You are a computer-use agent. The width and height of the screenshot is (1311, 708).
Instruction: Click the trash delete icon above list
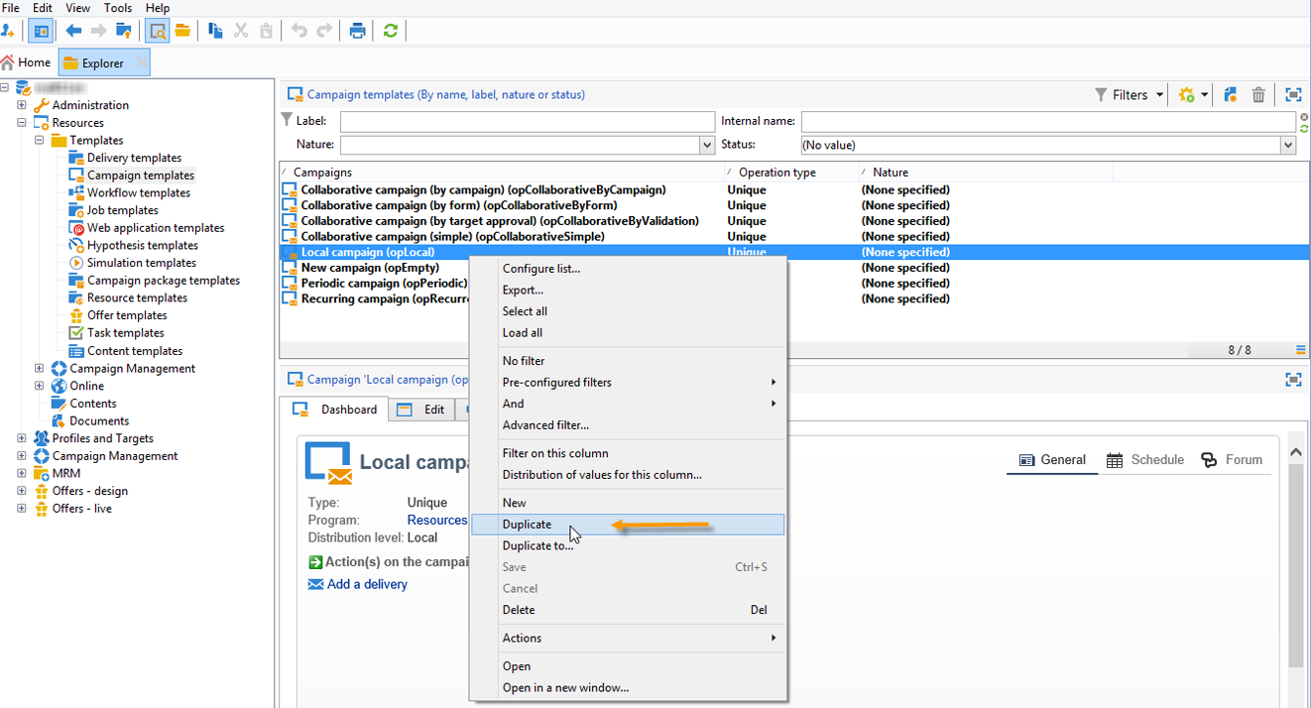1258,95
